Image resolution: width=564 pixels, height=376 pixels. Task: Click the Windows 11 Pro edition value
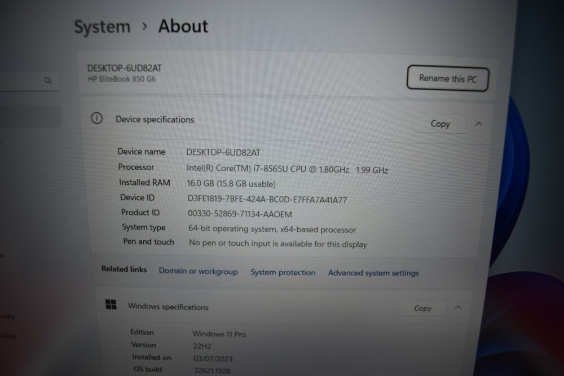coord(219,334)
